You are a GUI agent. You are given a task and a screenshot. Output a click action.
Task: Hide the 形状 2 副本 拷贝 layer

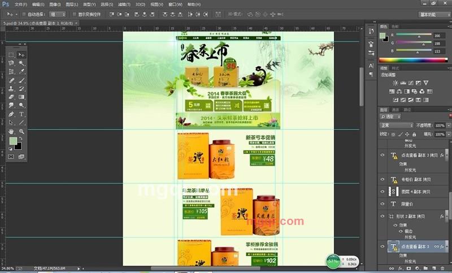[383, 216]
